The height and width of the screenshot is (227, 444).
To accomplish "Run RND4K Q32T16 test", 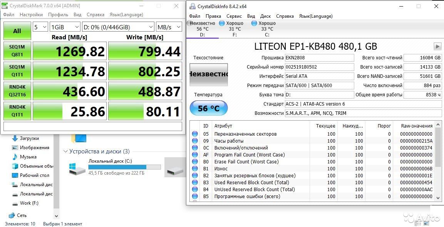I will [17, 91].
